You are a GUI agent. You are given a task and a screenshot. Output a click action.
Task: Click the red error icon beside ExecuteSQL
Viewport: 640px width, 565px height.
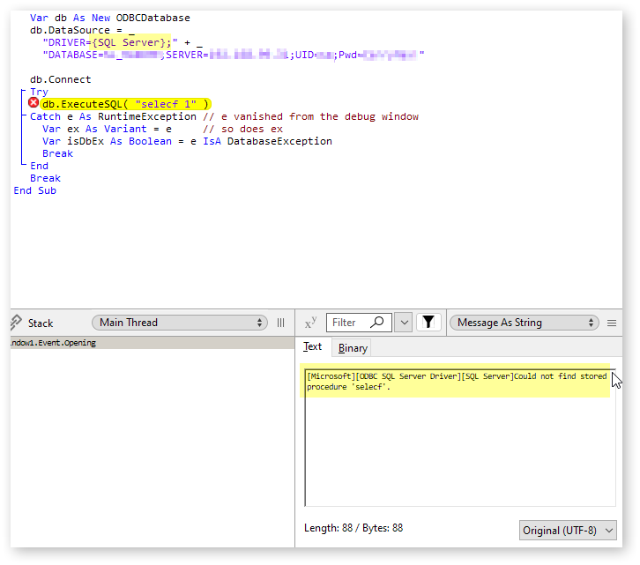pyautogui.click(x=33, y=104)
